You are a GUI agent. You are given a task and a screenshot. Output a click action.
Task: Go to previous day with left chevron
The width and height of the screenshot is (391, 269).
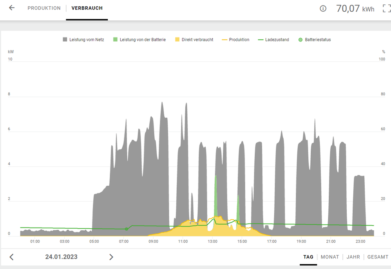click(11, 257)
